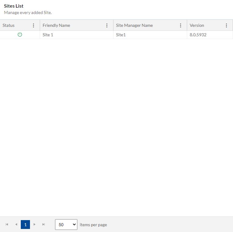Click the Sites List heading
Viewport: 233px width, 232px height.
pyautogui.click(x=14, y=6)
